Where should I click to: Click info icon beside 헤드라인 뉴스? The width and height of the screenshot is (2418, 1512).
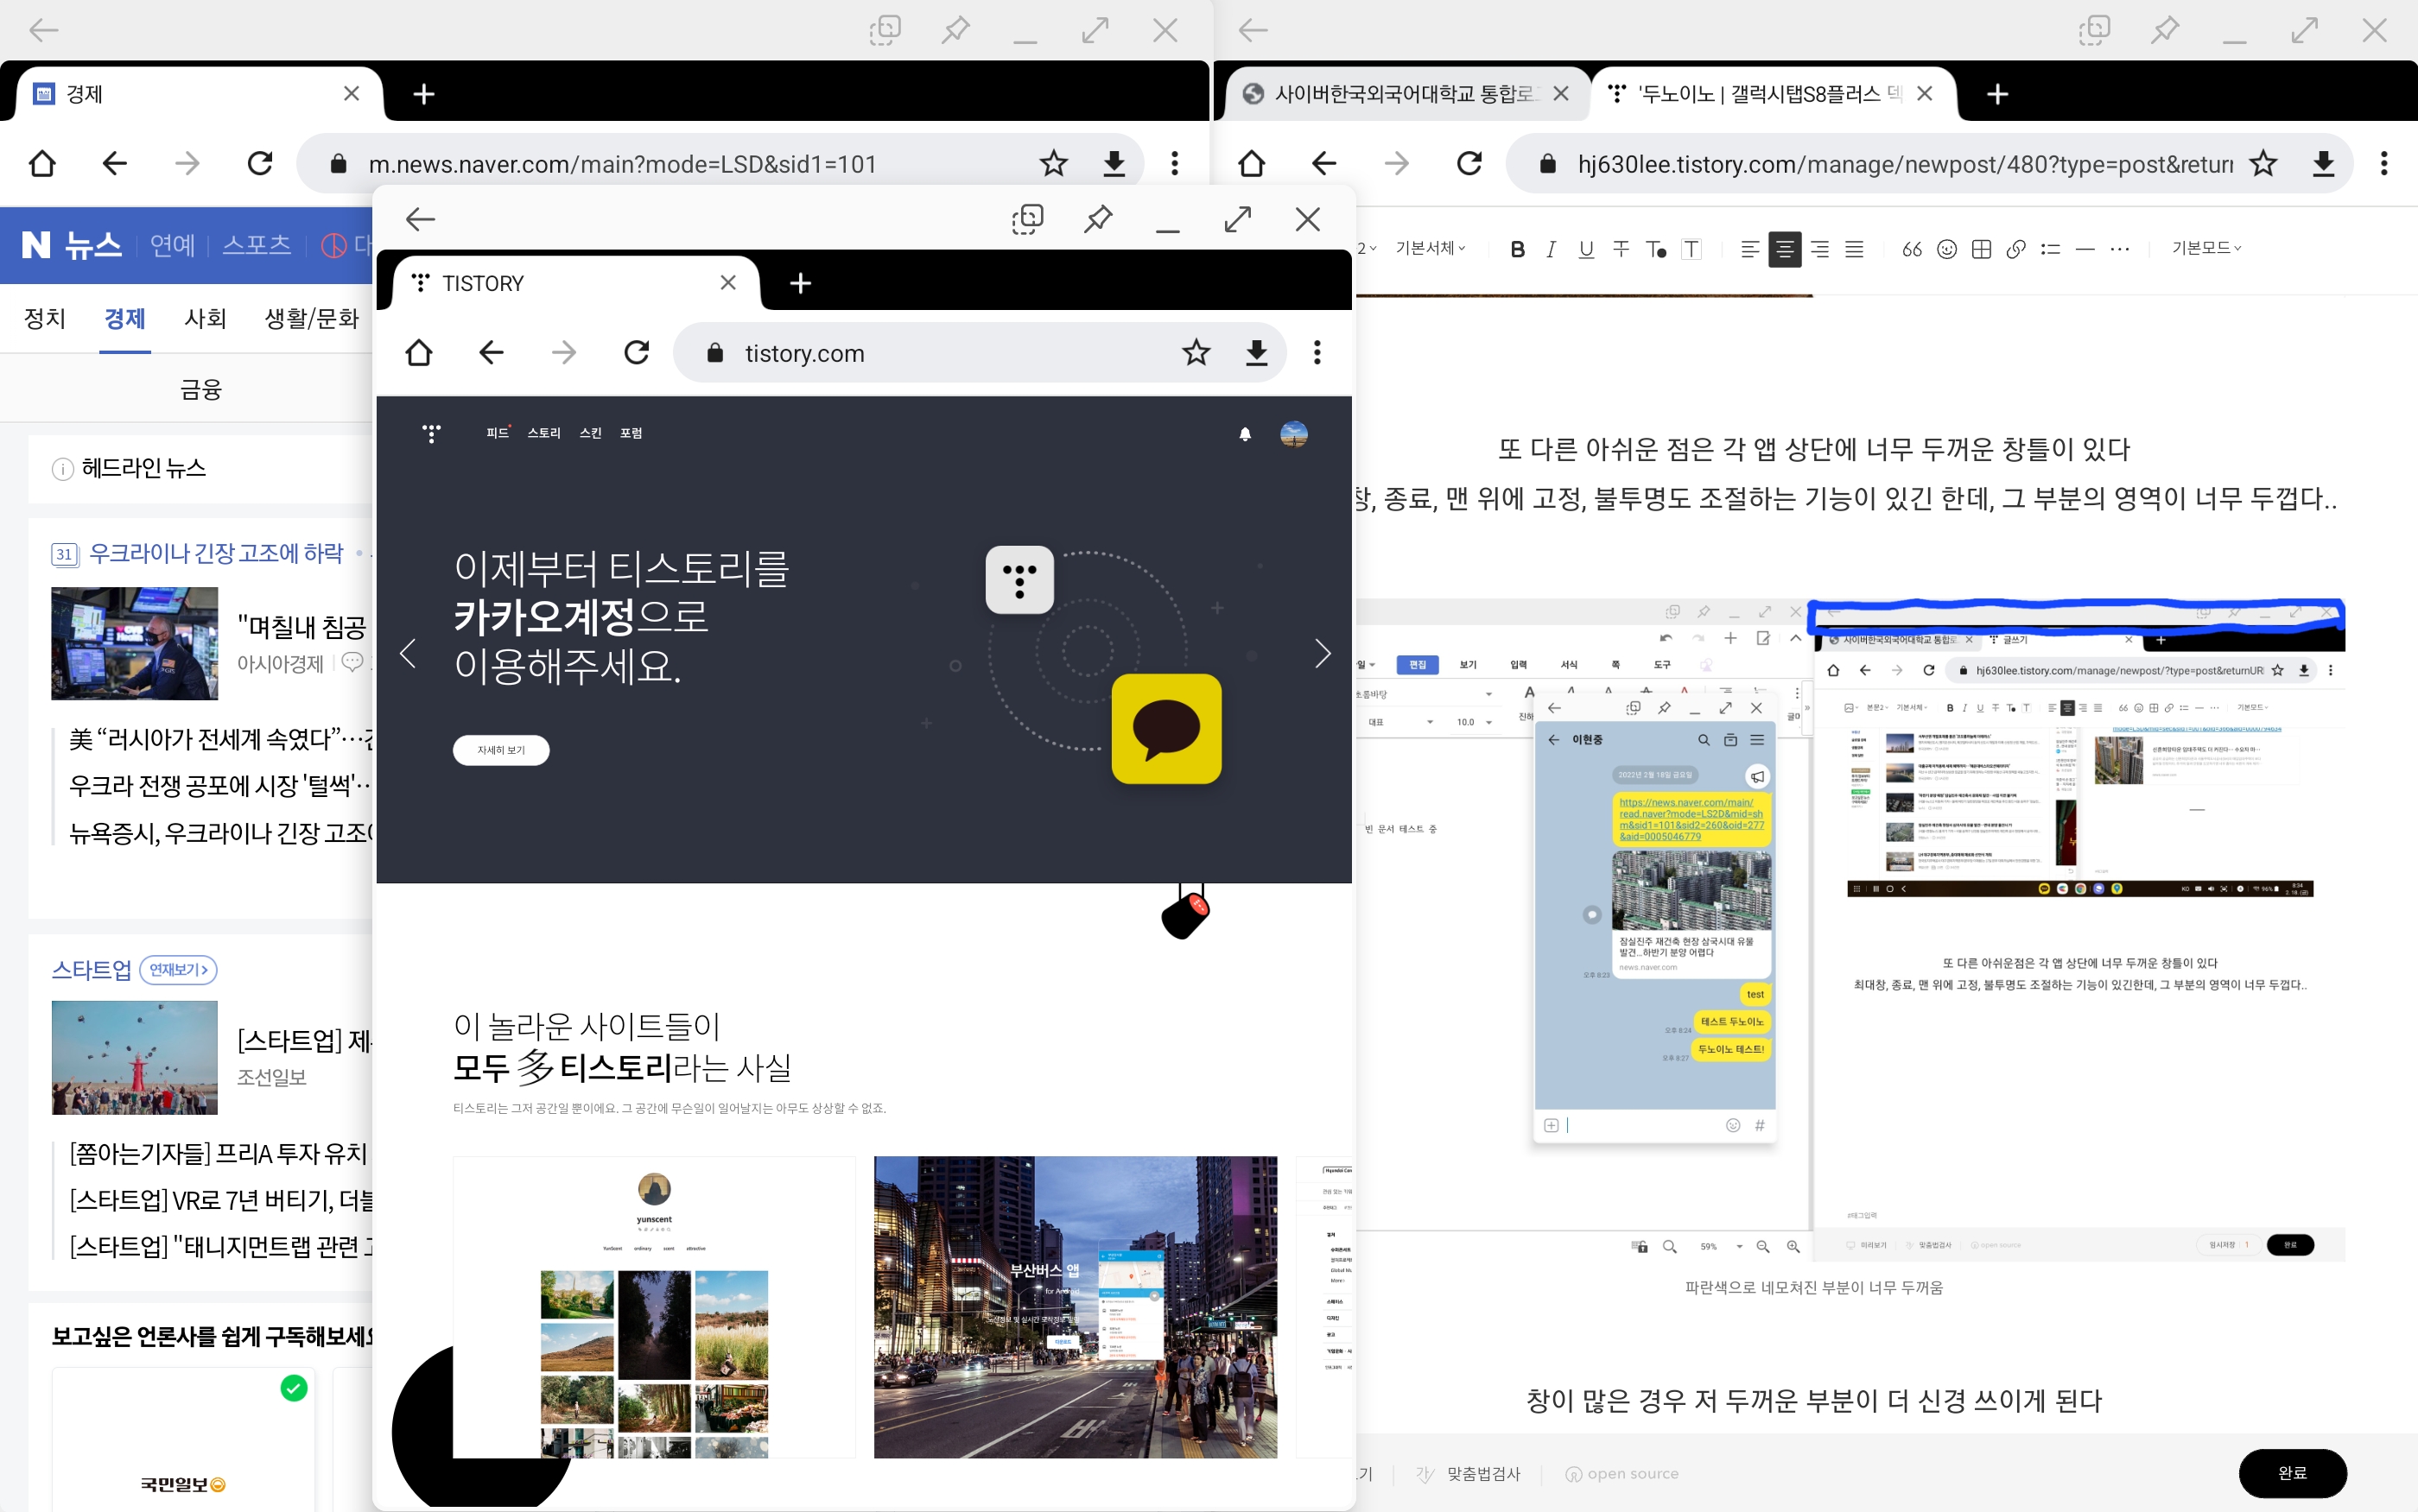click(x=63, y=469)
